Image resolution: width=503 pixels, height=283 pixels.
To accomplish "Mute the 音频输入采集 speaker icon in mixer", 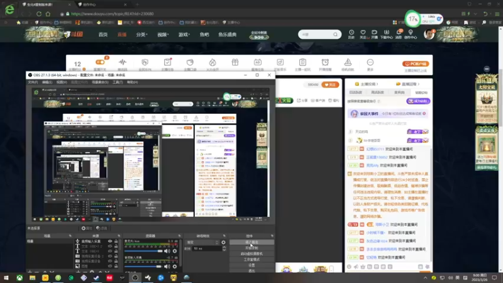I will (x=167, y=266).
